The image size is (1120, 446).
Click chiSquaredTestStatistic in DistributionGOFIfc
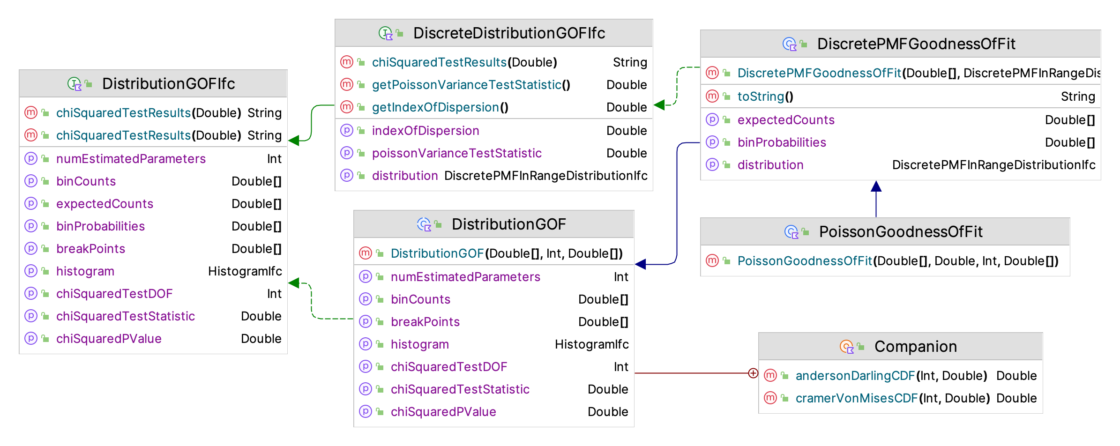126,316
